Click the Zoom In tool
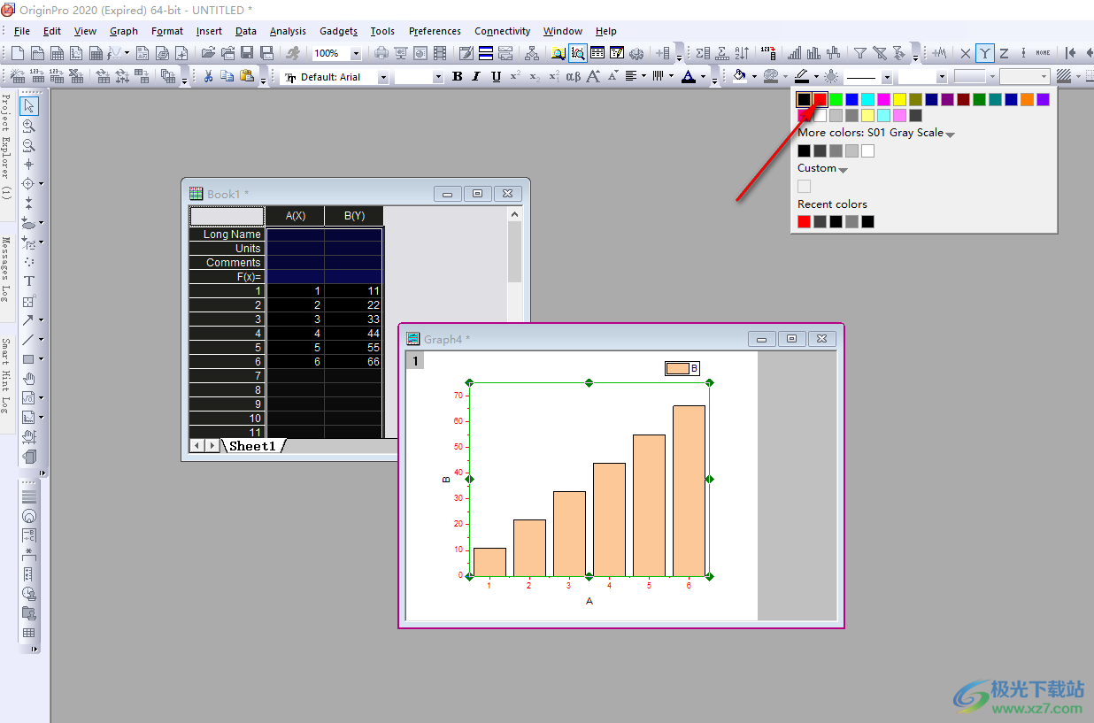 point(29,127)
